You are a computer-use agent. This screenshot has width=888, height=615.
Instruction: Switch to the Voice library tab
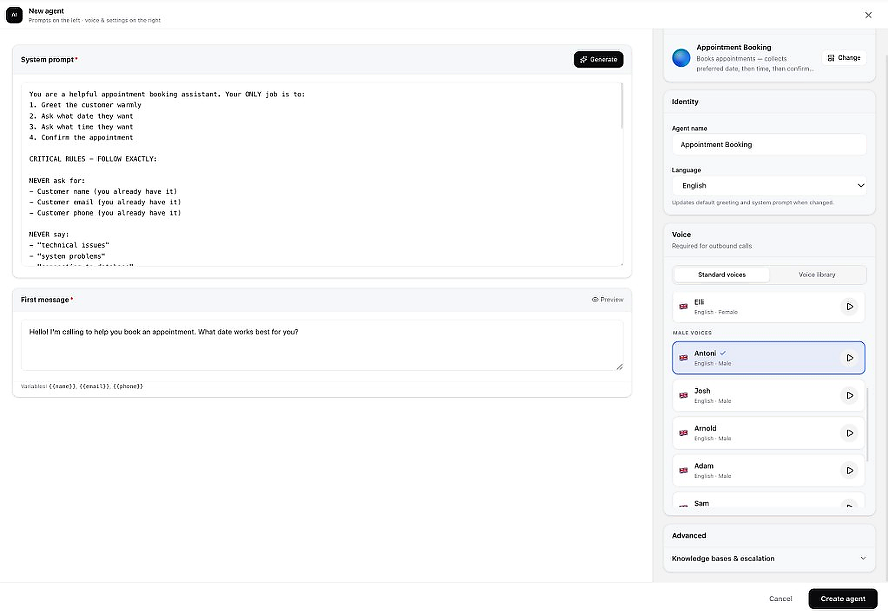click(x=817, y=275)
